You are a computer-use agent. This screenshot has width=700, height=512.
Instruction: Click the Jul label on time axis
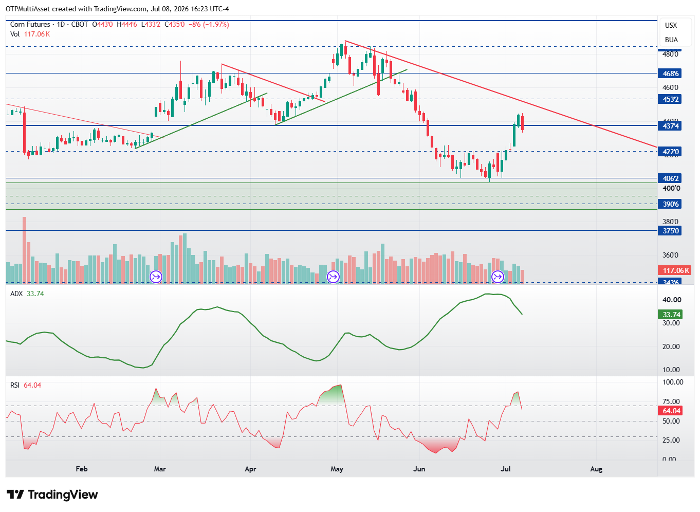tap(505, 469)
